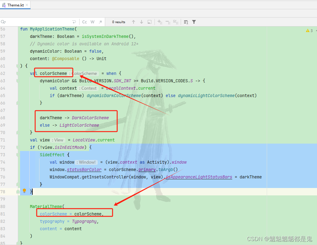The image size is (317, 245).
Task: Click 'primary' property on line 75
Action: click(147, 170)
